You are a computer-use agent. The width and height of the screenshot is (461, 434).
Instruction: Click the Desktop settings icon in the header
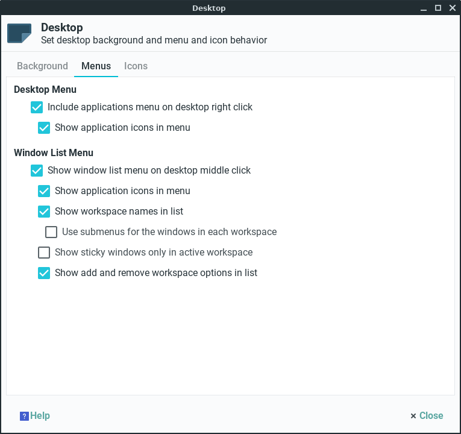19,34
